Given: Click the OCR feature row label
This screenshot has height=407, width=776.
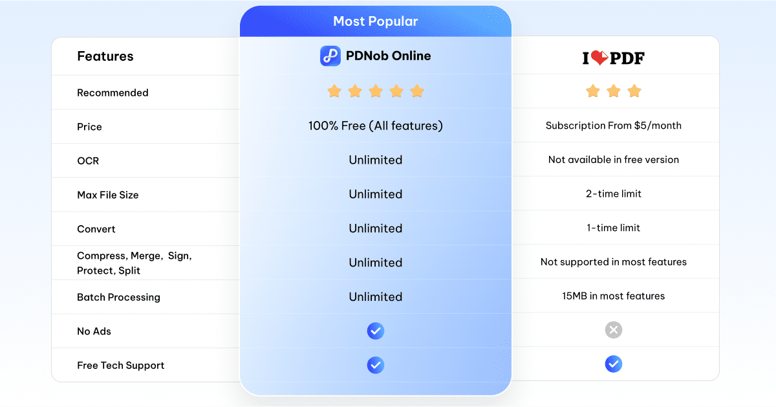Looking at the screenshot, I should [x=88, y=160].
